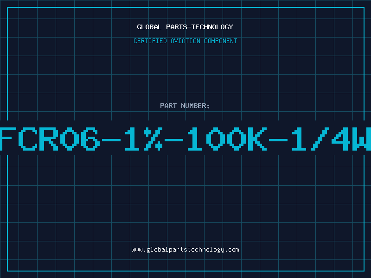Click the www prefix of the URL
Viewport: 371px width, 278px height.
(x=137, y=250)
